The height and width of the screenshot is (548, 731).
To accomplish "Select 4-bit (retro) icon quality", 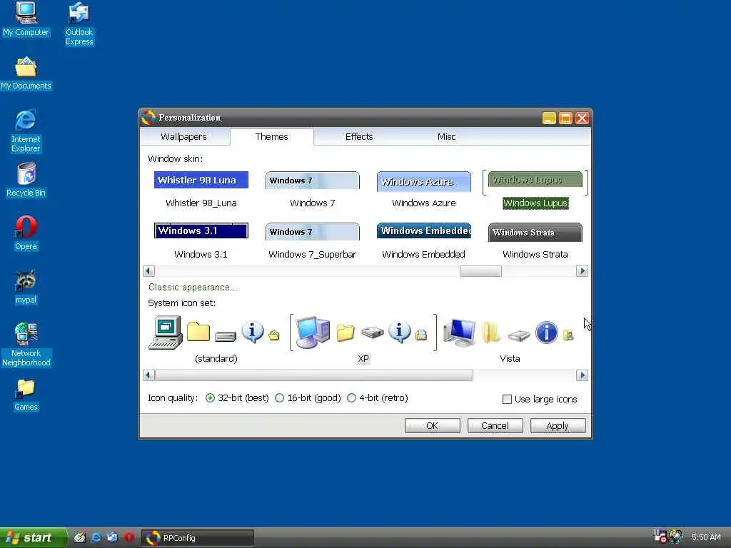I will coord(351,398).
